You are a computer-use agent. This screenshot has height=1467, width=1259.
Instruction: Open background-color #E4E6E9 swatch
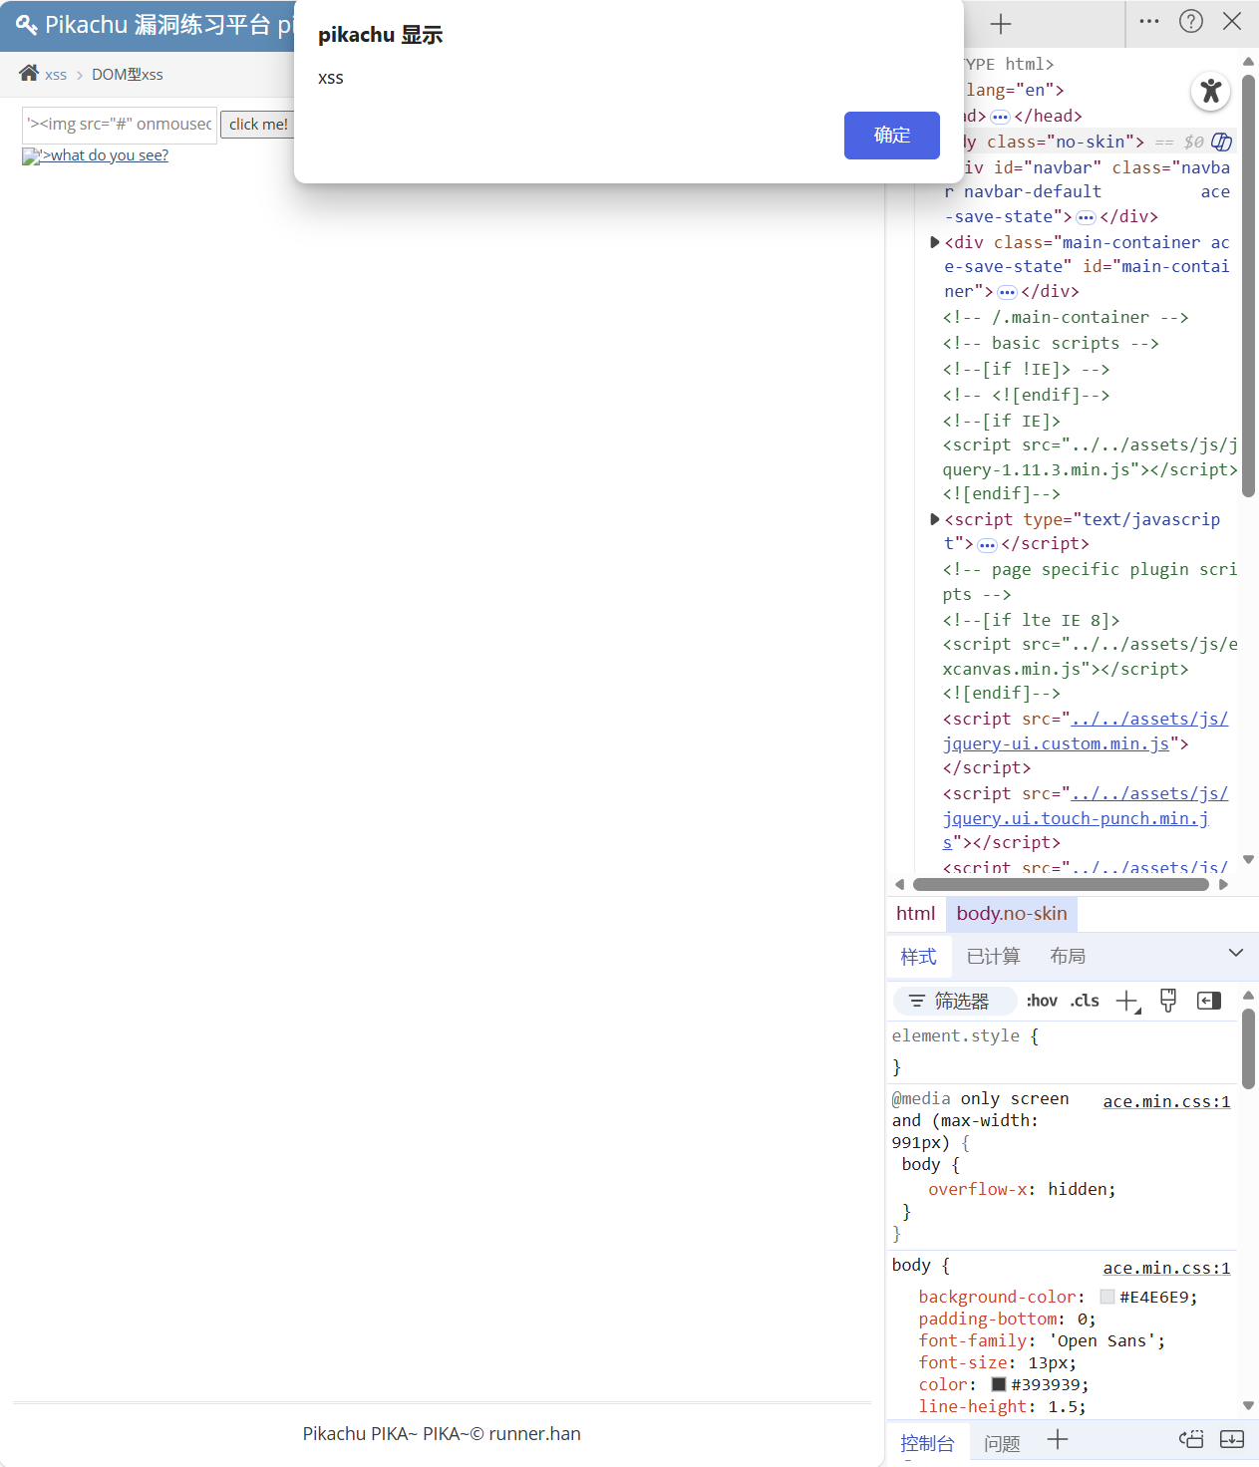tap(1106, 1298)
